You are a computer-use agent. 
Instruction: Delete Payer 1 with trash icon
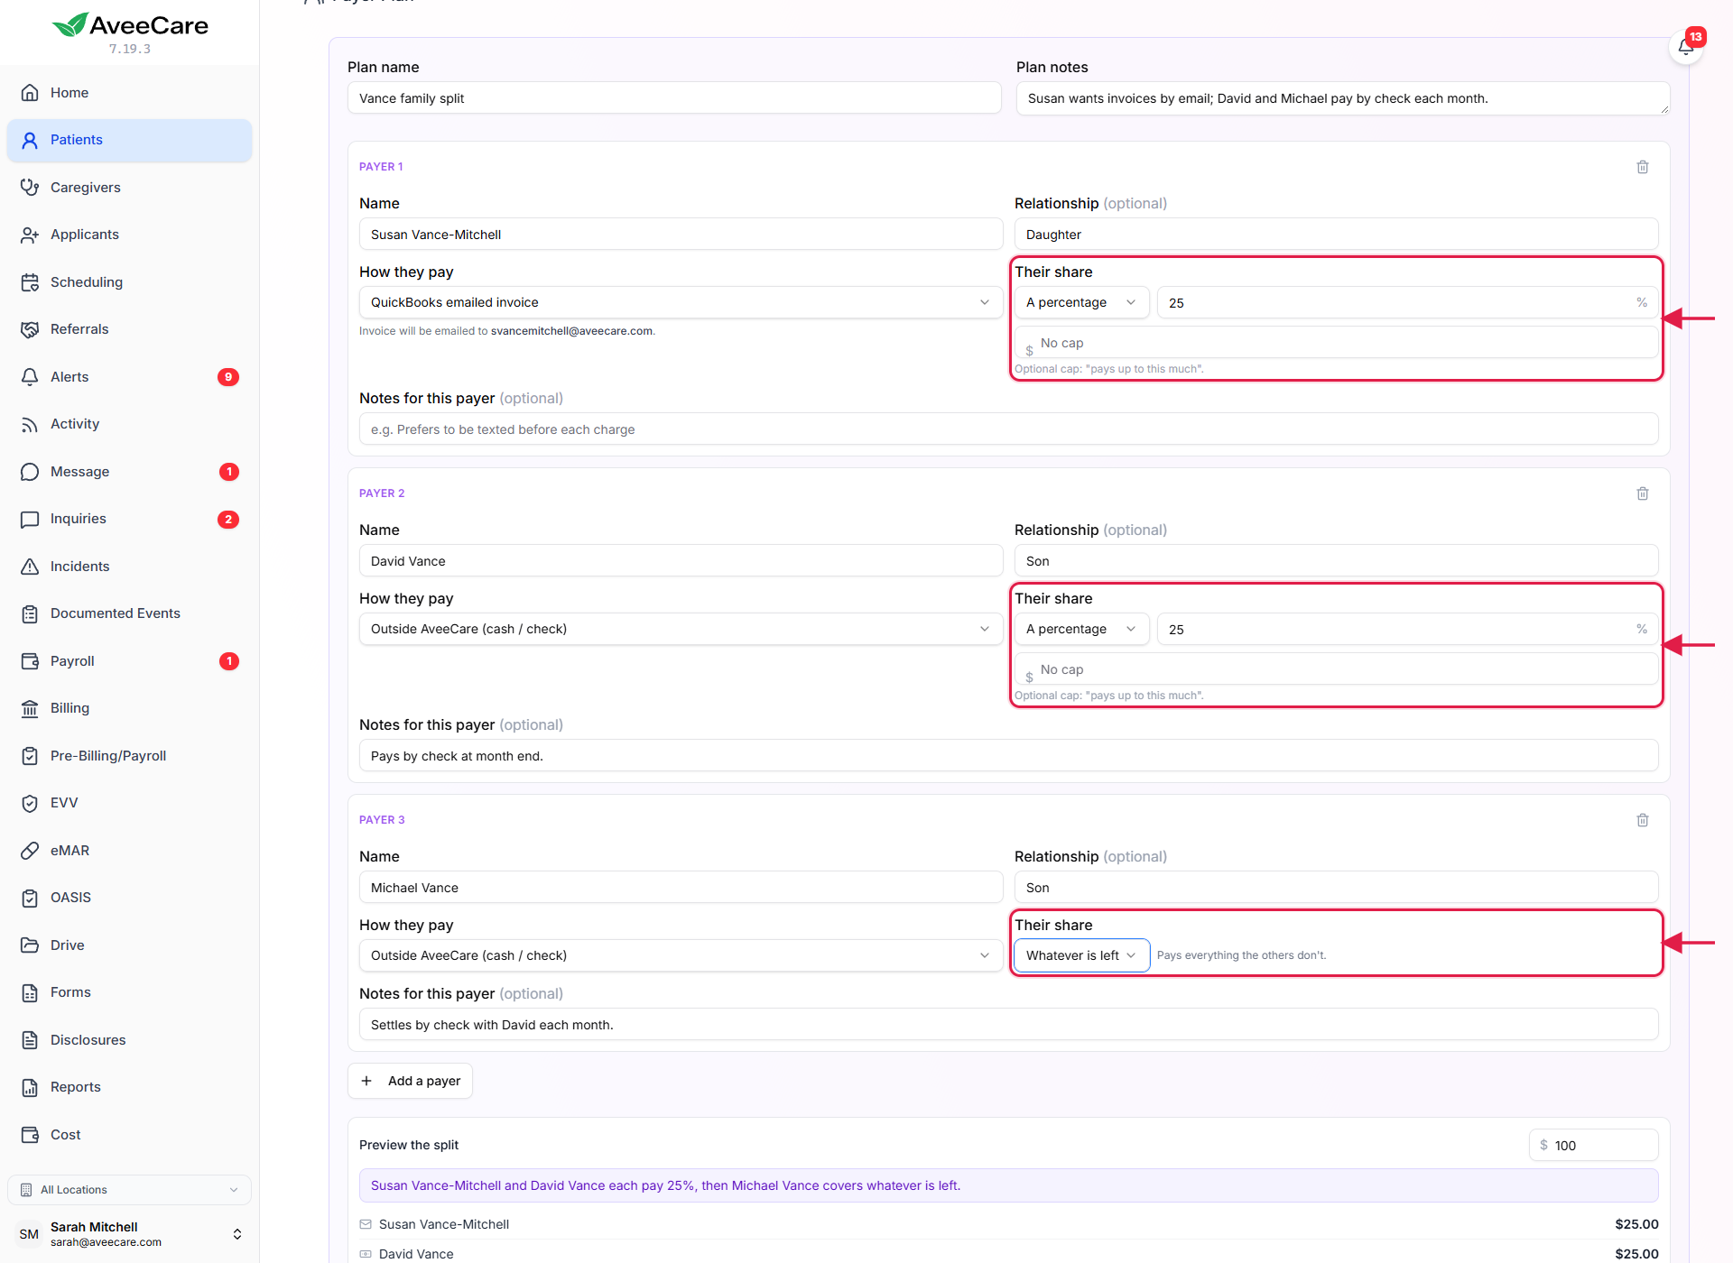coord(1643,167)
